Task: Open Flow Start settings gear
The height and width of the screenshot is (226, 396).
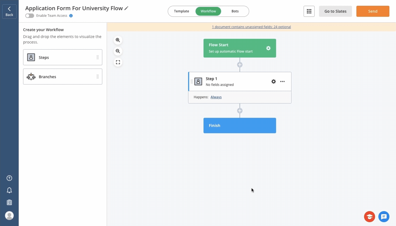Action: [x=268, y=48]
